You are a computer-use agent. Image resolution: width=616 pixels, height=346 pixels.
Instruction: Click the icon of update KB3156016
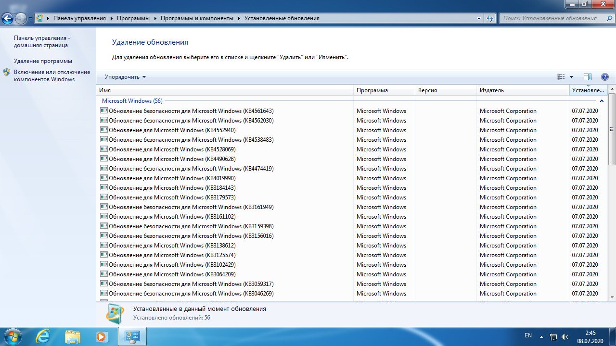coord(103,235)
